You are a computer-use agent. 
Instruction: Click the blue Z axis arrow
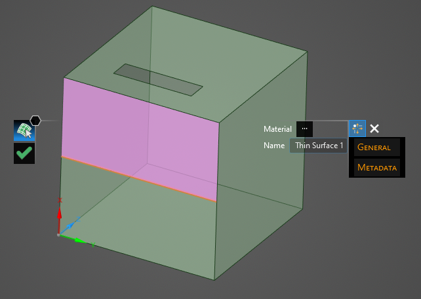click(70, 226)
